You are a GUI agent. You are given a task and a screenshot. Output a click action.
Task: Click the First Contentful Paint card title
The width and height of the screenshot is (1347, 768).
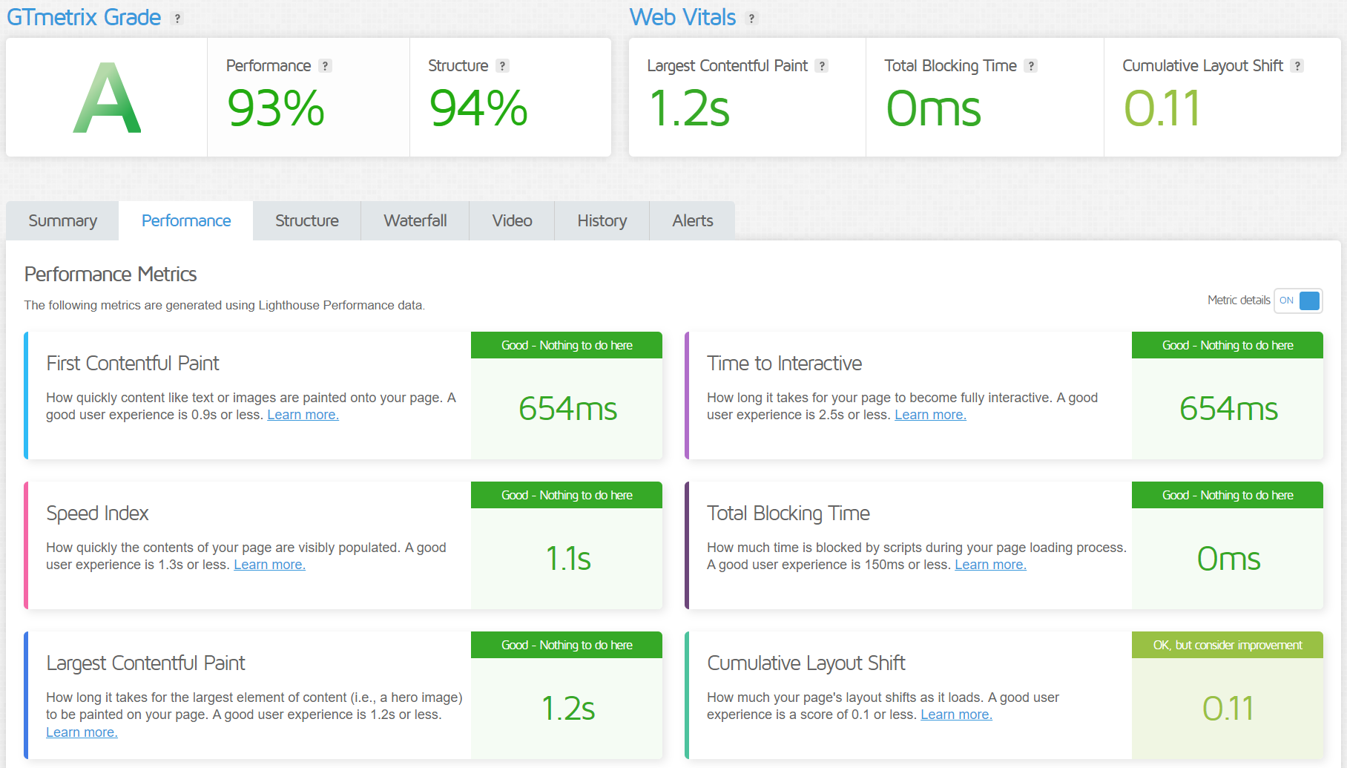coord(133,364)
